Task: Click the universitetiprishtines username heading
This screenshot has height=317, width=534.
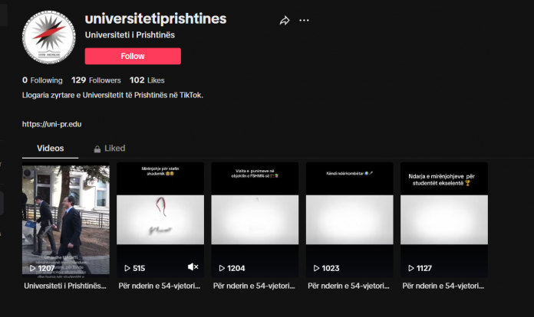Action: pos(156,18)
